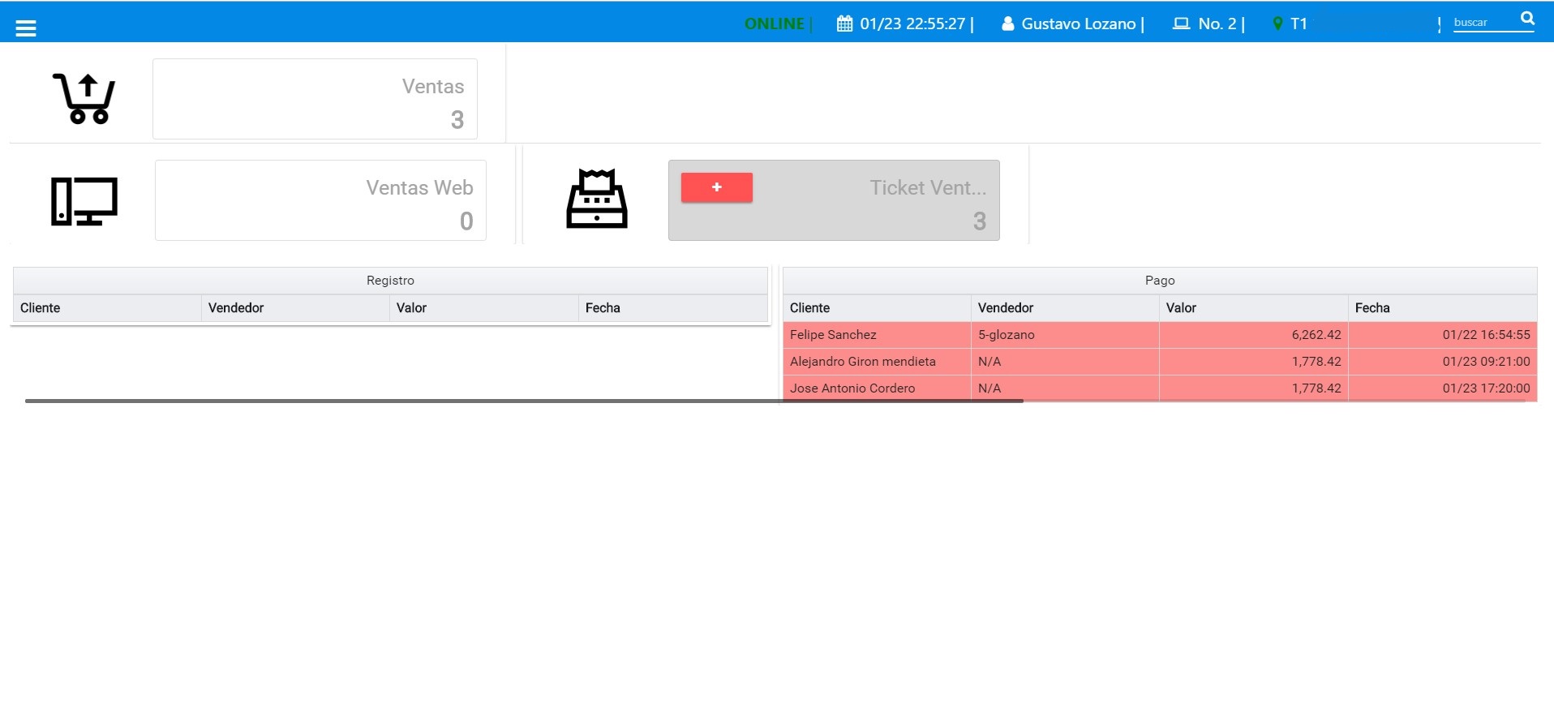Sort Pago table by Valor column
Screen dimensions: 1554x708
point(1252,308)
